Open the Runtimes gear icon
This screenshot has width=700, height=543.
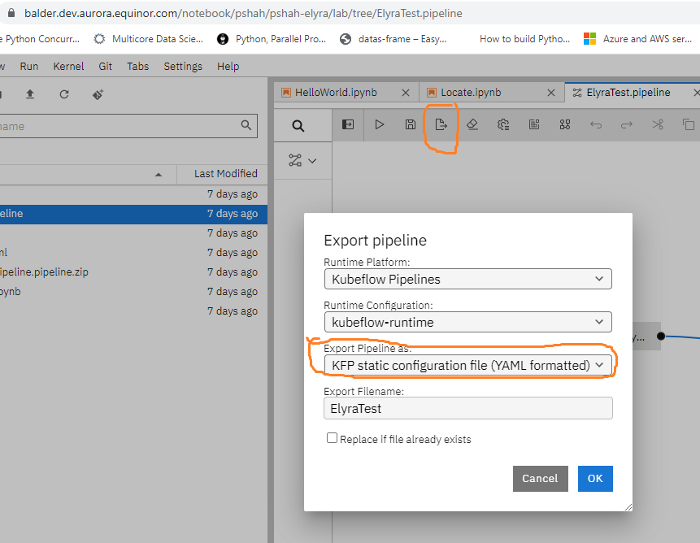click(503, 124)
